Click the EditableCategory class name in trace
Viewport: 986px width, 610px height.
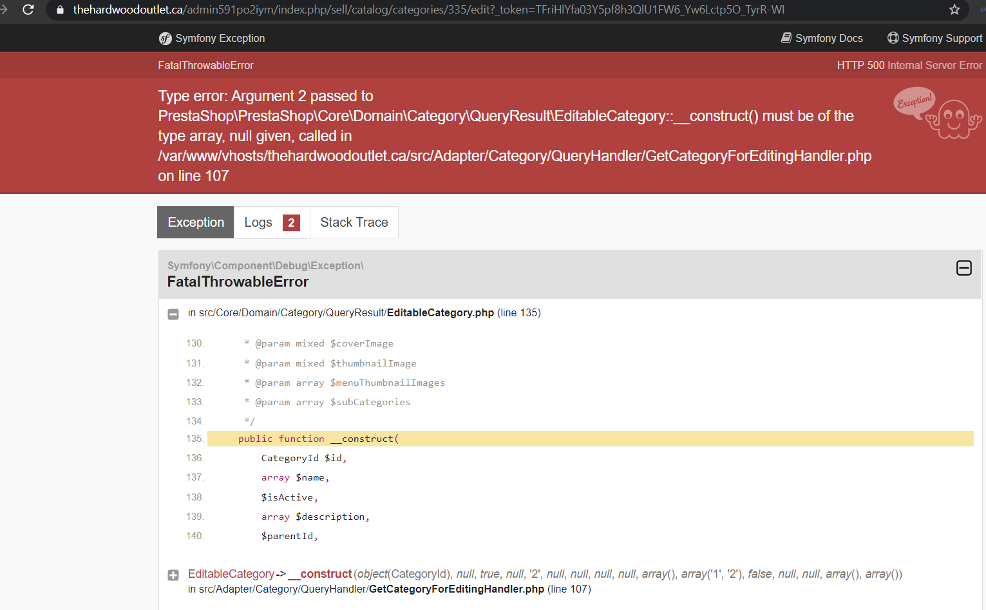point(231,574)
